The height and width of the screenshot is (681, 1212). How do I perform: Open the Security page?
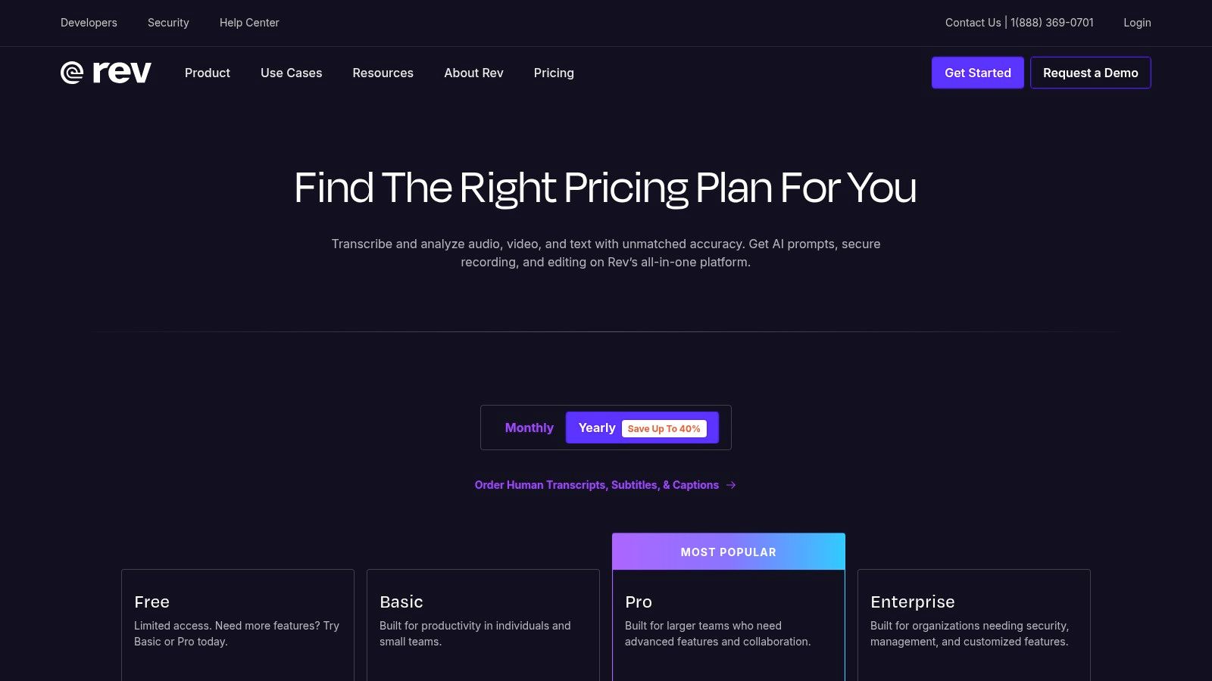pos(168,23)
